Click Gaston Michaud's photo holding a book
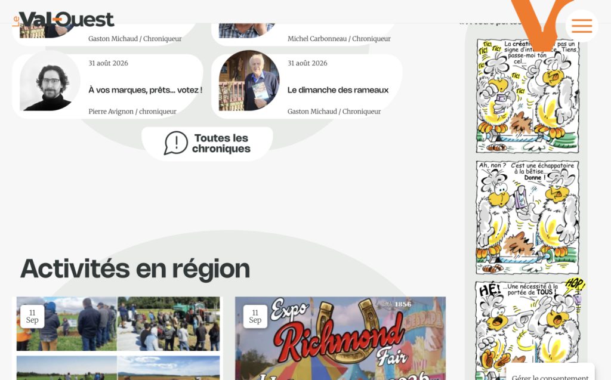This screenshot has width=611, height=380. (249, 81)
